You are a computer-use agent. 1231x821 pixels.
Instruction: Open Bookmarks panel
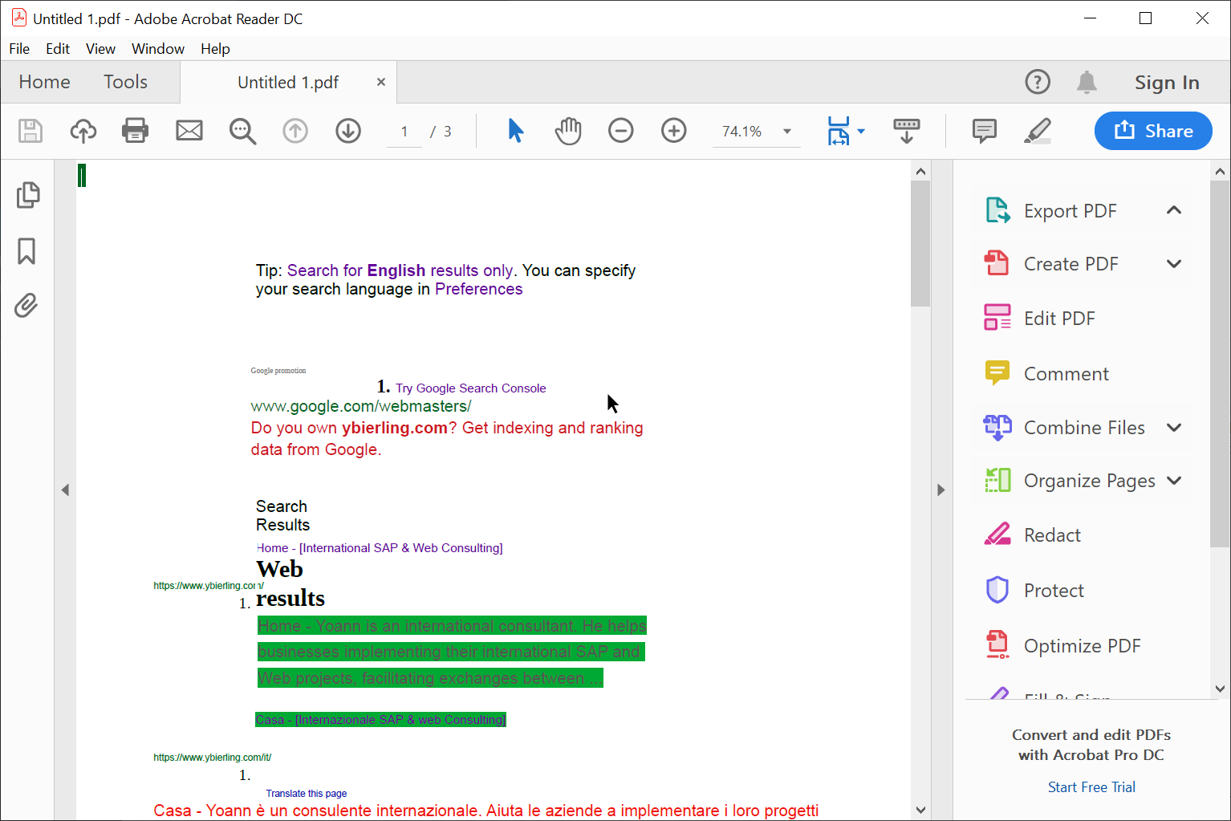pyautogui.click(x=26, y=251)
